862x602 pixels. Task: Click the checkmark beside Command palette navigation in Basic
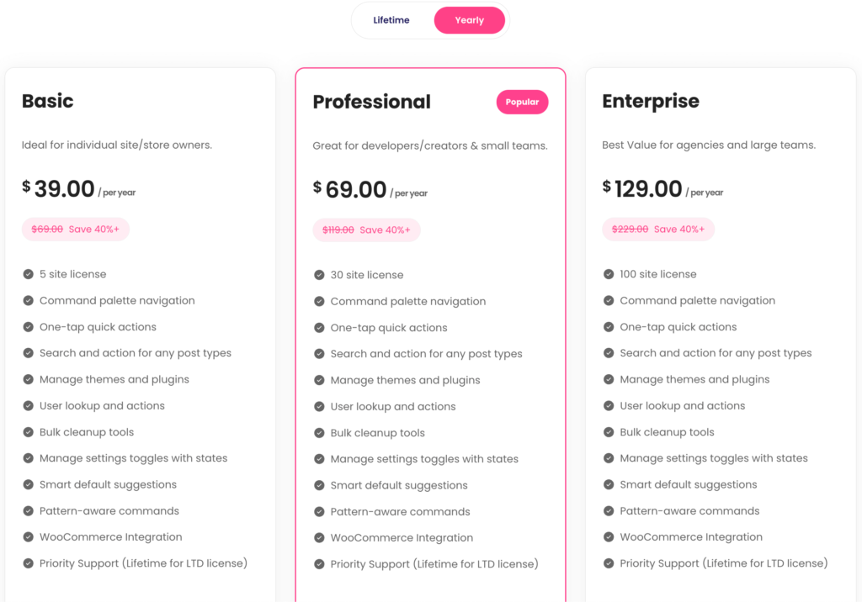click(28, 300)
